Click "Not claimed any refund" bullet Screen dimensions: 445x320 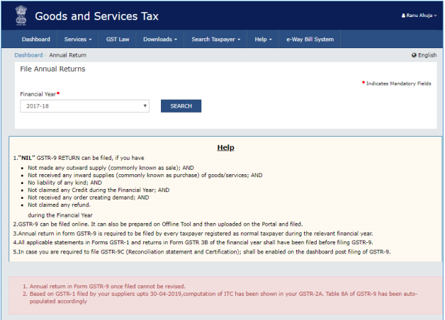(x=59, y=205)
